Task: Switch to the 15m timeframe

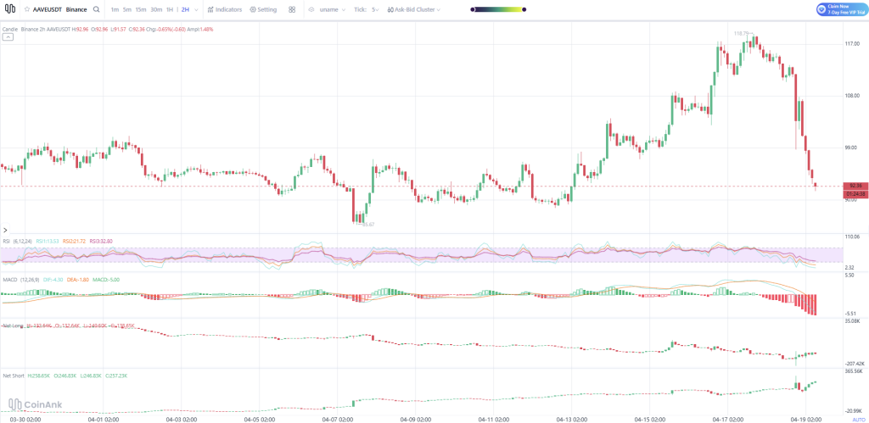Action: [x=142, y=9]
